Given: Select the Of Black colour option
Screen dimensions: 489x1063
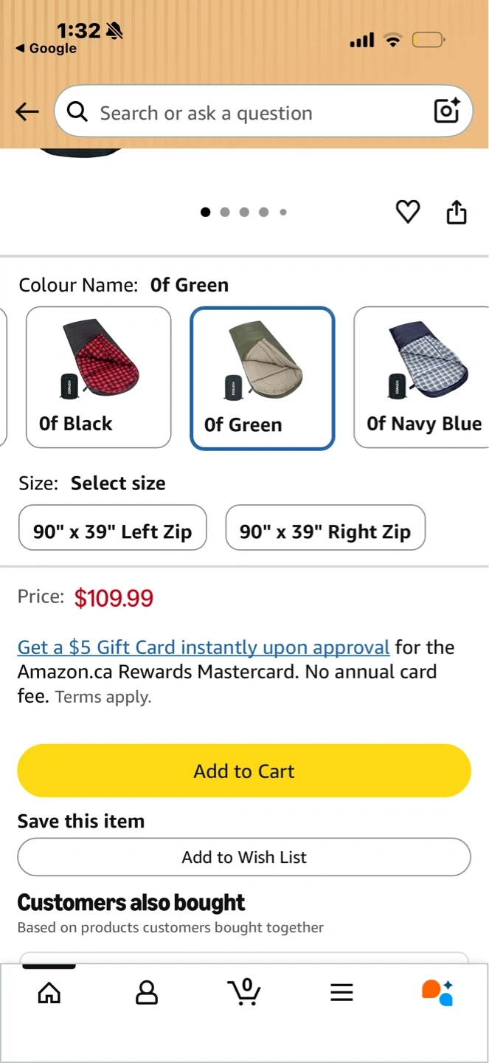Looking at the screenshot, I should coord(99,377).
